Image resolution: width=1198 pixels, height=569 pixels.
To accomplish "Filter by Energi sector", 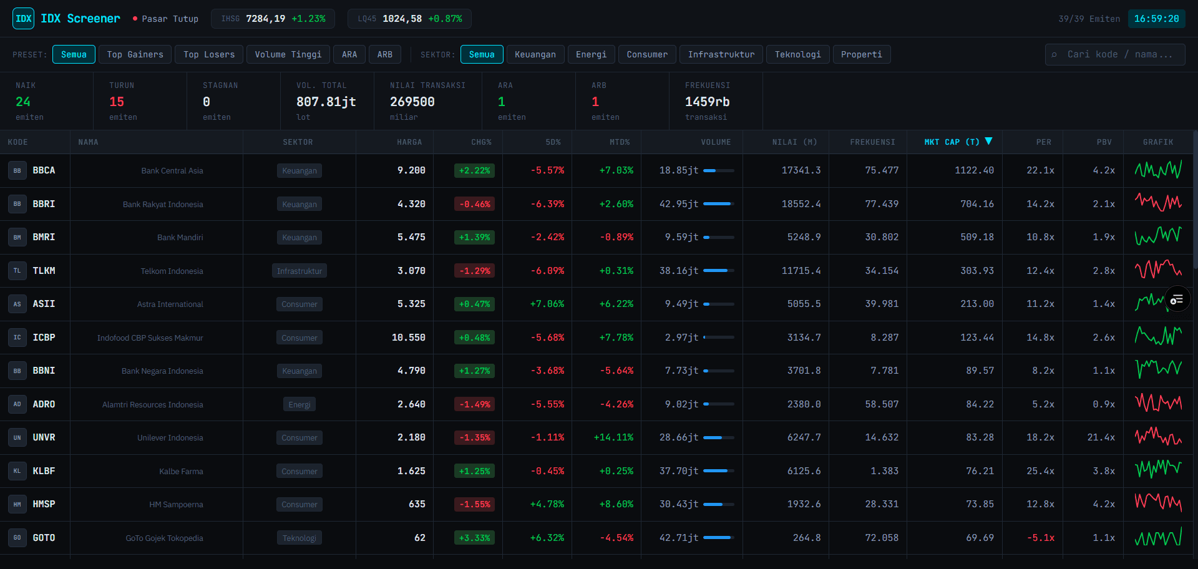I will [592, 54].
